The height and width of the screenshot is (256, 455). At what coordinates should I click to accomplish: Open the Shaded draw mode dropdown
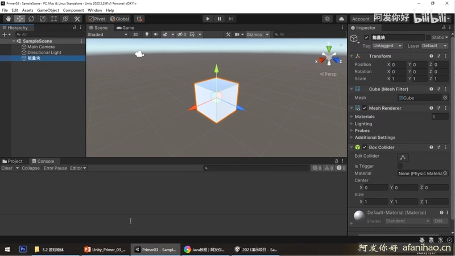coord(107,34)
